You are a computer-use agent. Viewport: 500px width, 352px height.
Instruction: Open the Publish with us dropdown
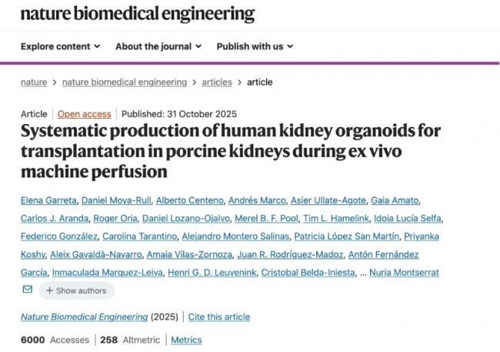tap(255, 46)
